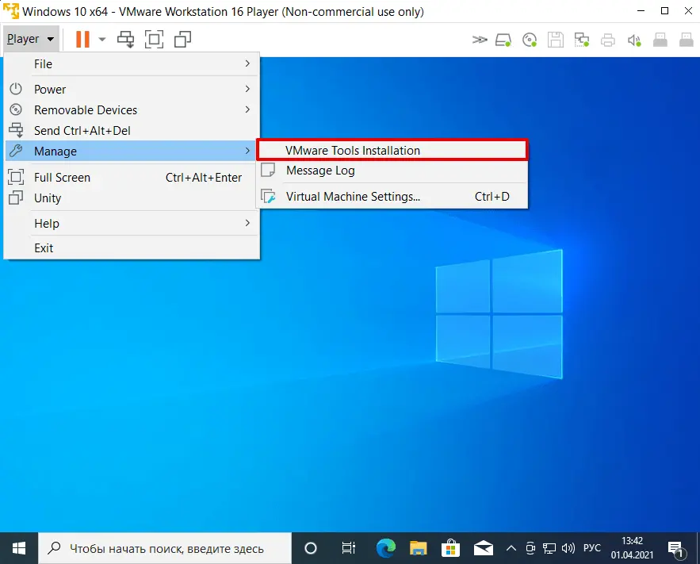The image size is (700, 564).
Task: Open File Explorer from the taskbar
Action: (419, 548)
